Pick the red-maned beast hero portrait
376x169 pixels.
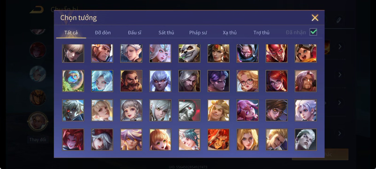[218, 139]
